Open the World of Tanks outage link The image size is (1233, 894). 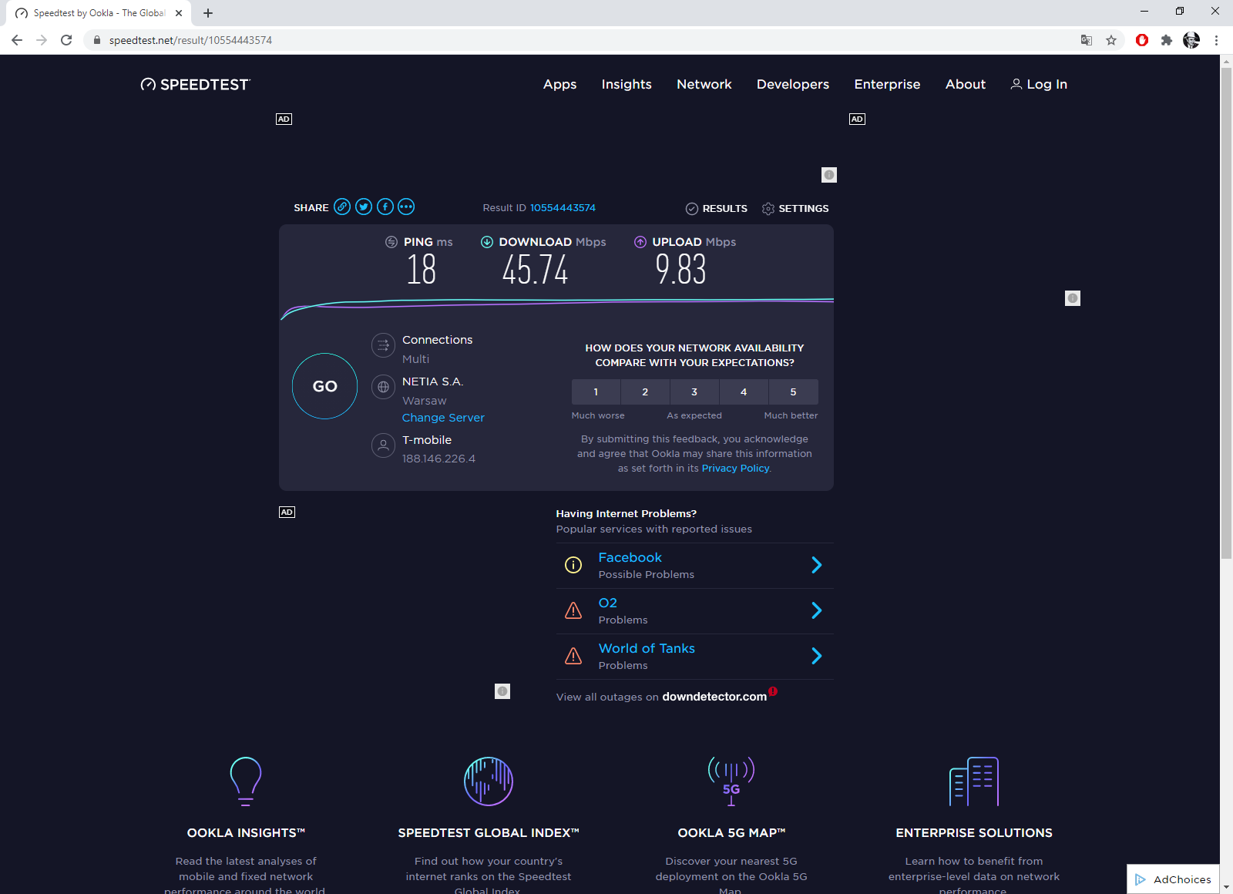647,648
